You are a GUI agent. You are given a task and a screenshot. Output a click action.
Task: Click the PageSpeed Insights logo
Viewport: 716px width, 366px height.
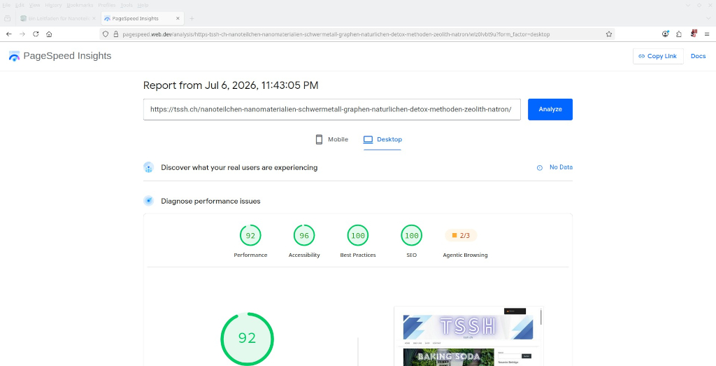(60, 56)
